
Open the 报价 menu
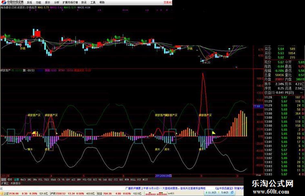(48, 3)
